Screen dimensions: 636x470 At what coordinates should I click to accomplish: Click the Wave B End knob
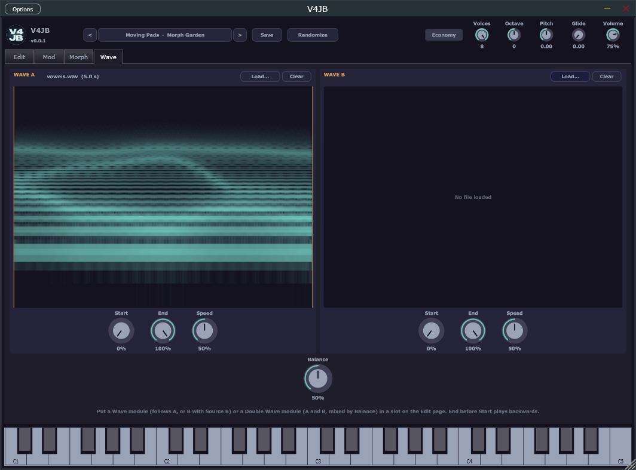pyautogui.click(x=473, y=331)
